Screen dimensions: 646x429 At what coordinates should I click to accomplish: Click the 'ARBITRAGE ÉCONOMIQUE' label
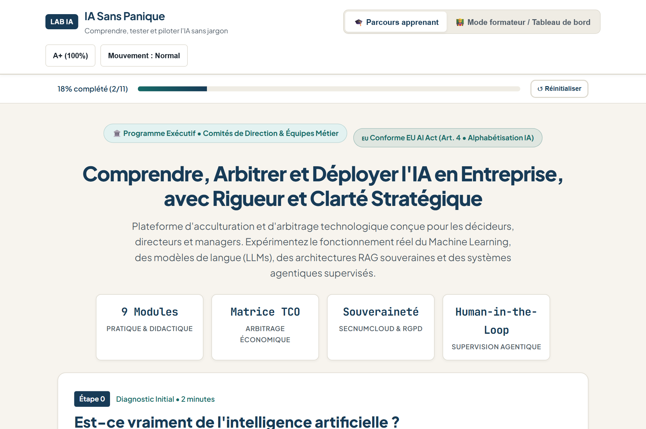point(265,334)
